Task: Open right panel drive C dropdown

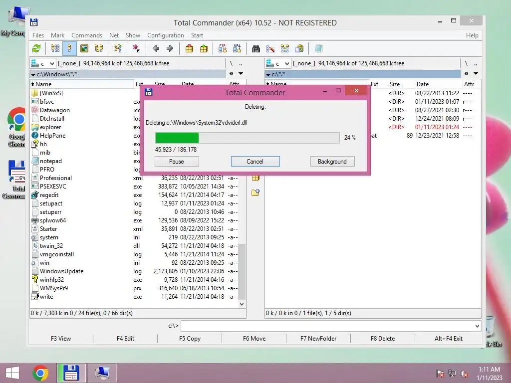Action: (278, 63)
